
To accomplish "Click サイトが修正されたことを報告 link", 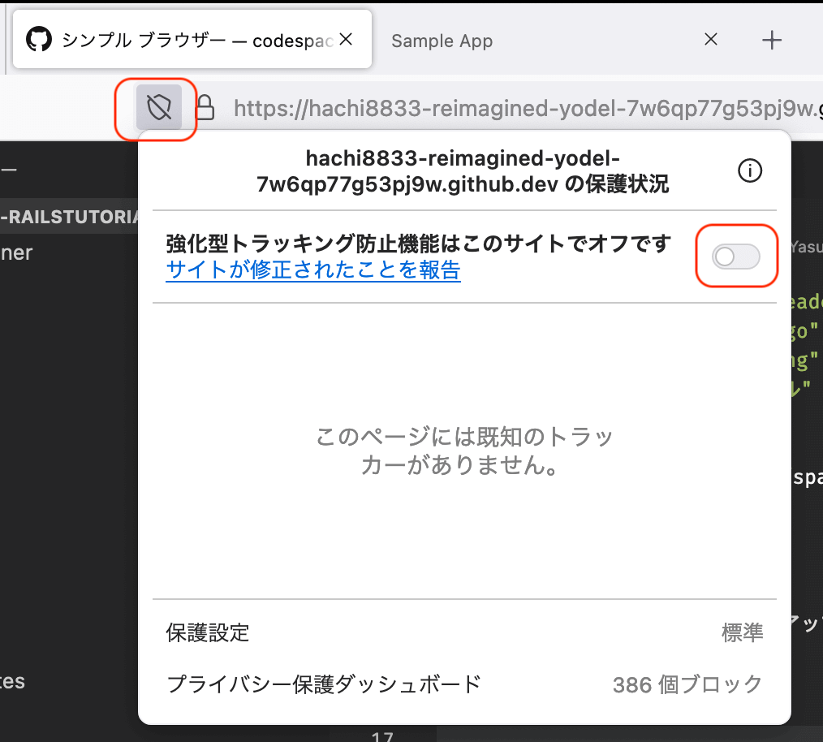I will pos(313,270).
